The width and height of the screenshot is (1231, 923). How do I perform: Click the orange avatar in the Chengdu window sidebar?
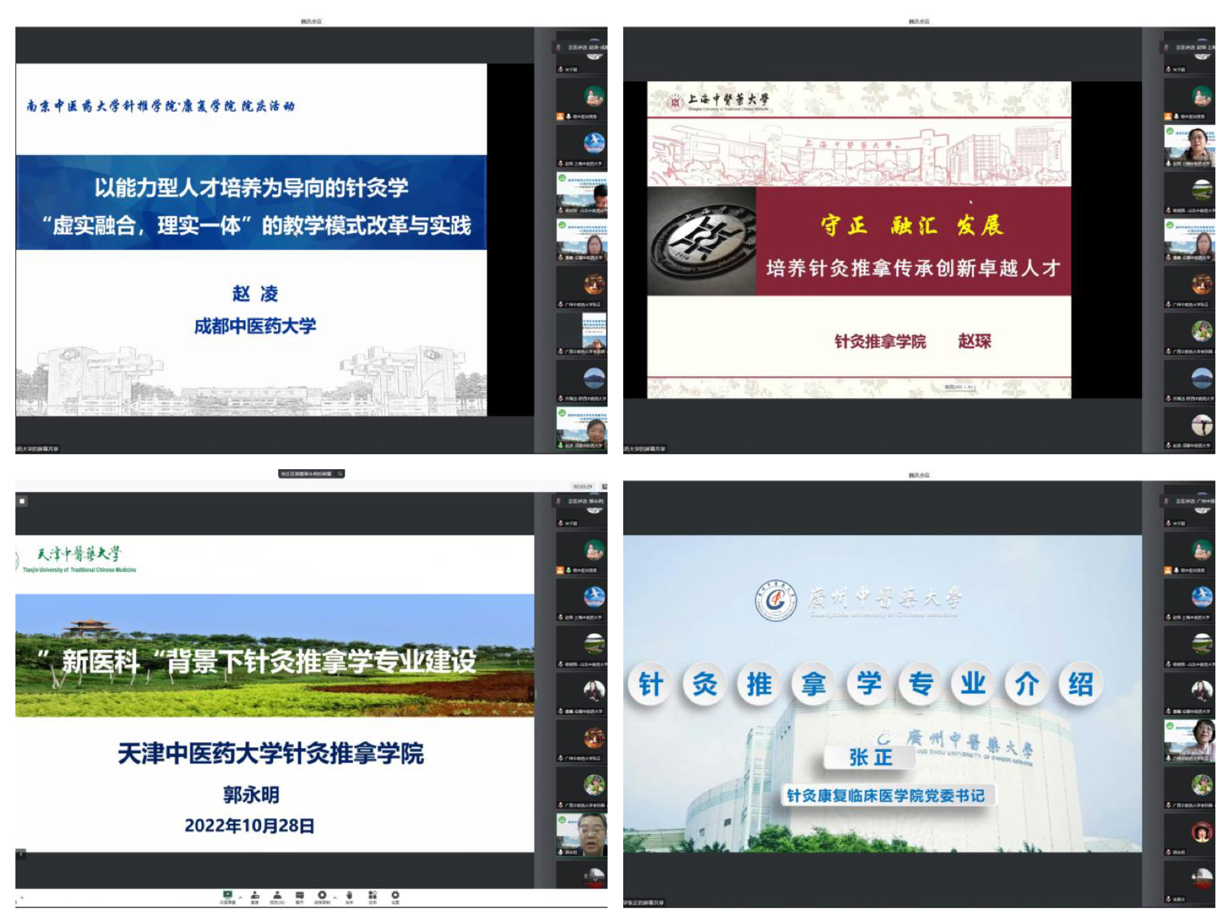(x=594, y=284)
